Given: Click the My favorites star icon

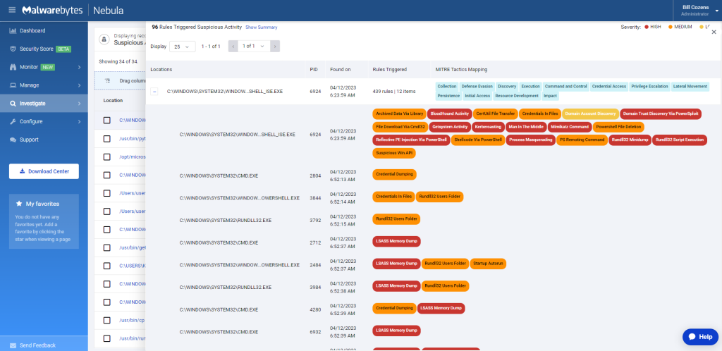Looking at the screenshot, I should click(x=19, y=204).
